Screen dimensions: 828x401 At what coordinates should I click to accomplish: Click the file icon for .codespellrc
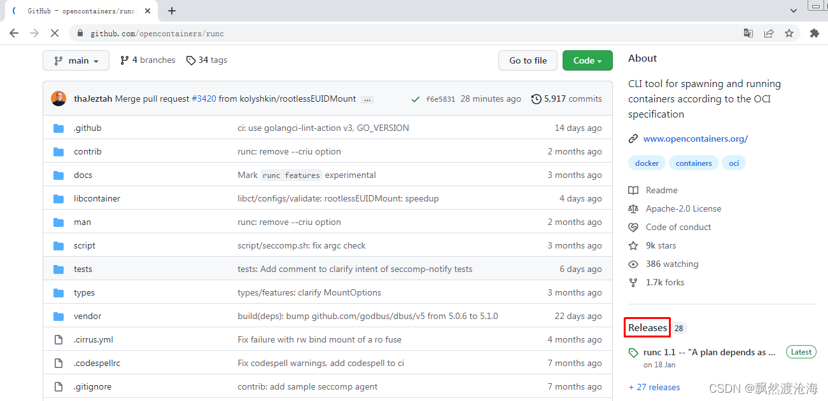click(59, 363)
